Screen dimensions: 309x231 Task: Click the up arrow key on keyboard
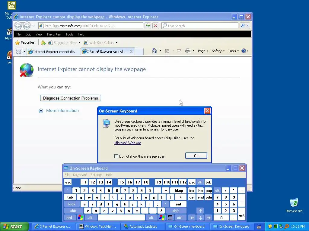pyautogui.click(x=200, y=211)
